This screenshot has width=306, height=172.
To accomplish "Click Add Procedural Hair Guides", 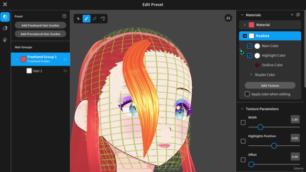I will pos(40,34).
